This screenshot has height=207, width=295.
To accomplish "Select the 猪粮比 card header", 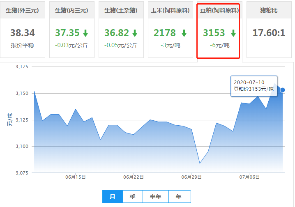I will point(269,10).
